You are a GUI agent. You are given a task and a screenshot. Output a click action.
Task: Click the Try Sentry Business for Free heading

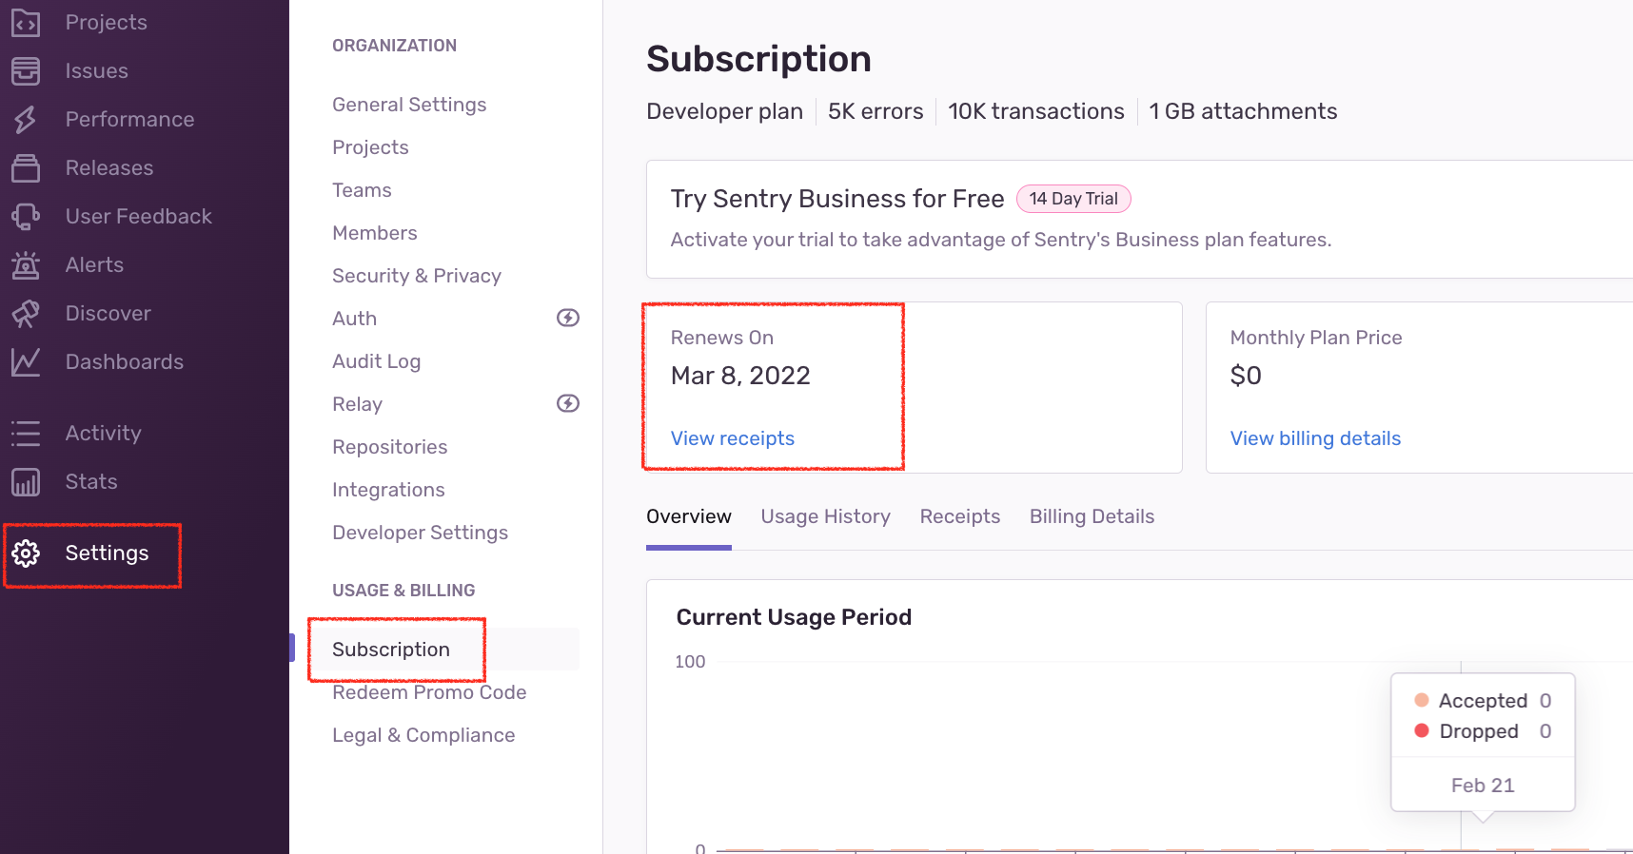pyautogui.click(x=837, y=199)
